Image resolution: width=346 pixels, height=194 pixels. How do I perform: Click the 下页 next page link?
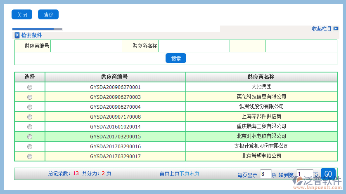[184, 174]
